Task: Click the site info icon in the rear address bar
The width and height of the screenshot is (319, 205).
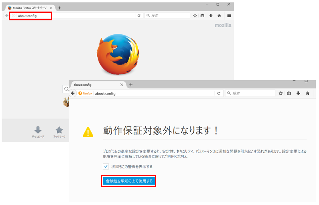Action: pos(14,16)
